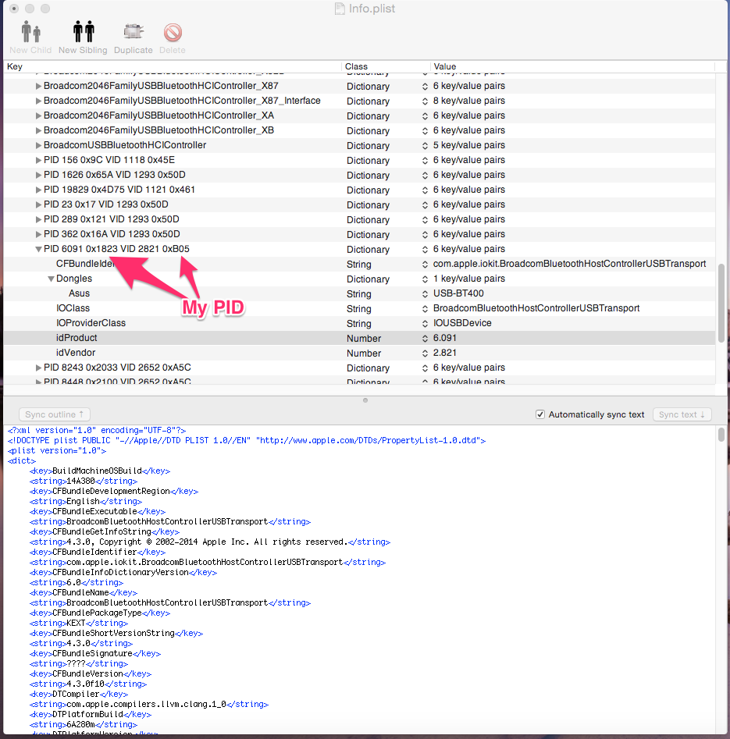Collapse the PID 6091 0x1823 dictionary entry
This screenshot has height=739, width=730.
pos(38,250)
